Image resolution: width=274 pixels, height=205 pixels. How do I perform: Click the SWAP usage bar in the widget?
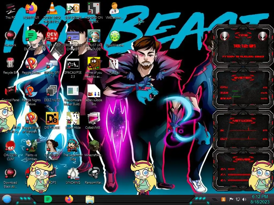tap(236, 96)
